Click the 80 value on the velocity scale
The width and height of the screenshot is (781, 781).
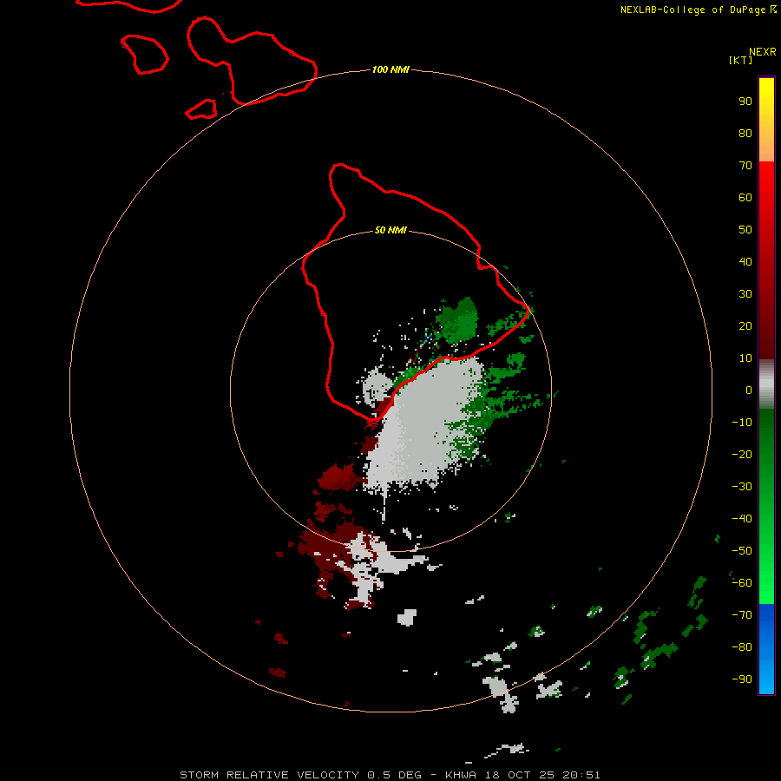745,133
